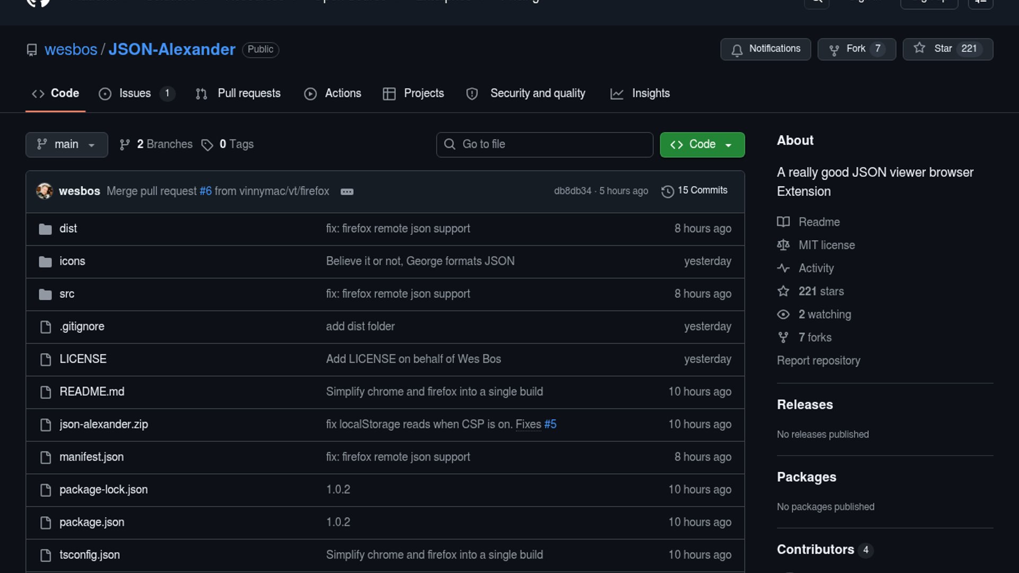The width and height of the screenshot is (1019, 573).
Task: Expand the green Code dropdown
Action: pos(702,144)
